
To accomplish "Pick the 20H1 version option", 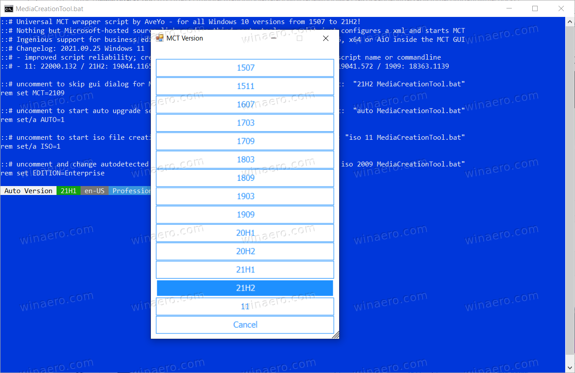I will 245,233.
